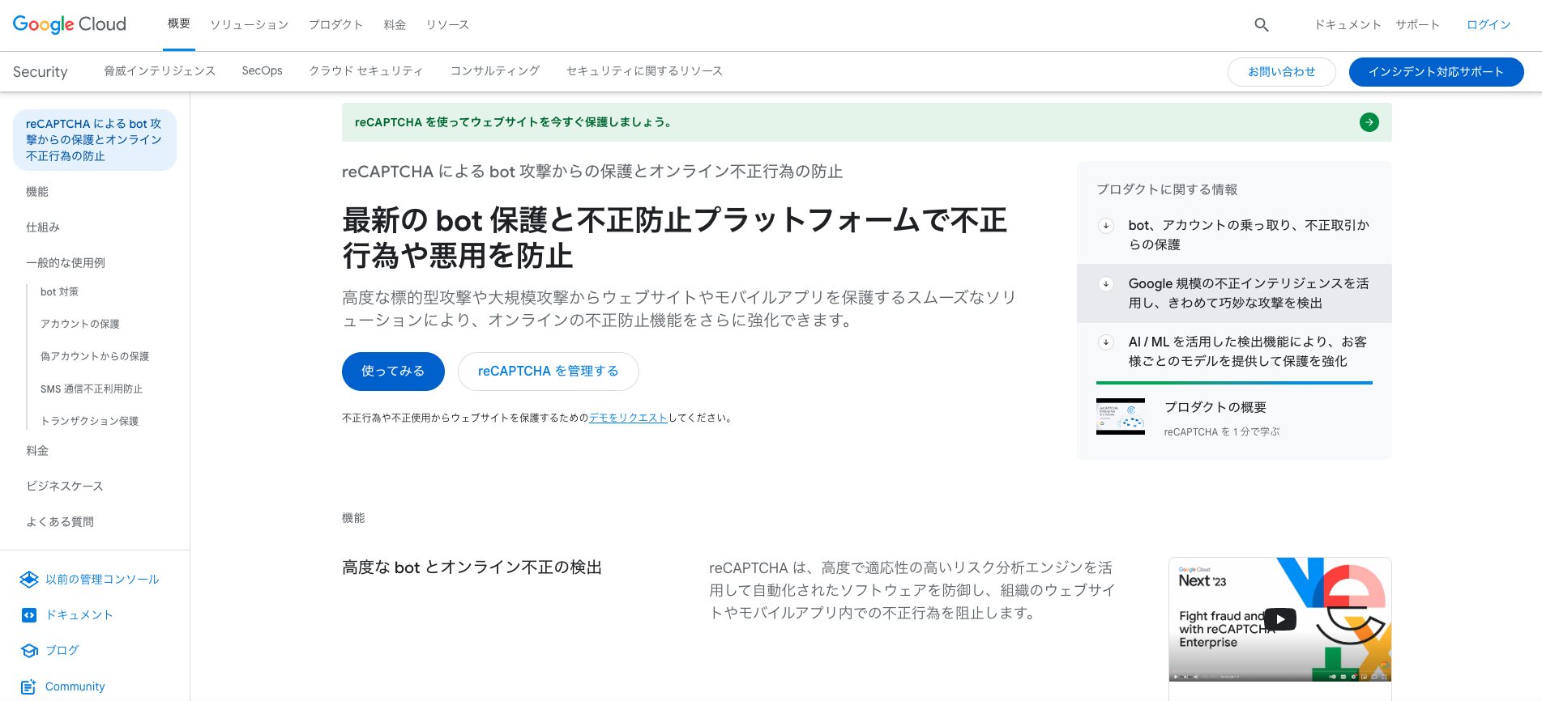The width and height of the screenshot is (1542, 701).
Task: Select 一般的な使用例 in sidebar
Action: point(66,263)
